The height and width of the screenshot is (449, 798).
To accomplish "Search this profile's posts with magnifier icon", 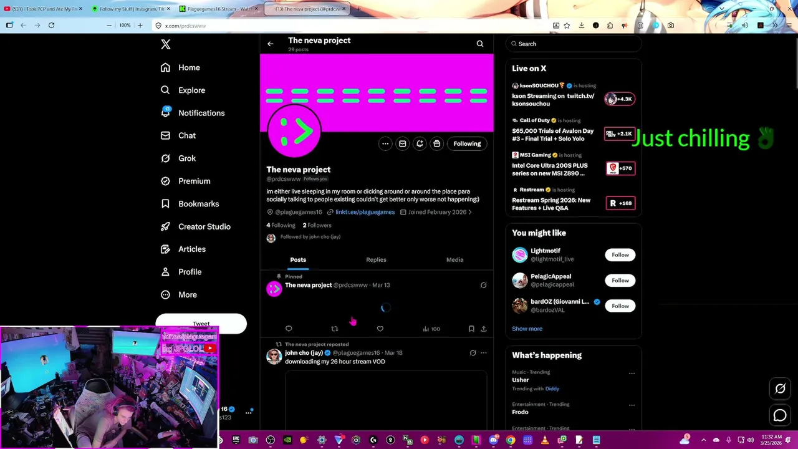I will pos(480,44).
